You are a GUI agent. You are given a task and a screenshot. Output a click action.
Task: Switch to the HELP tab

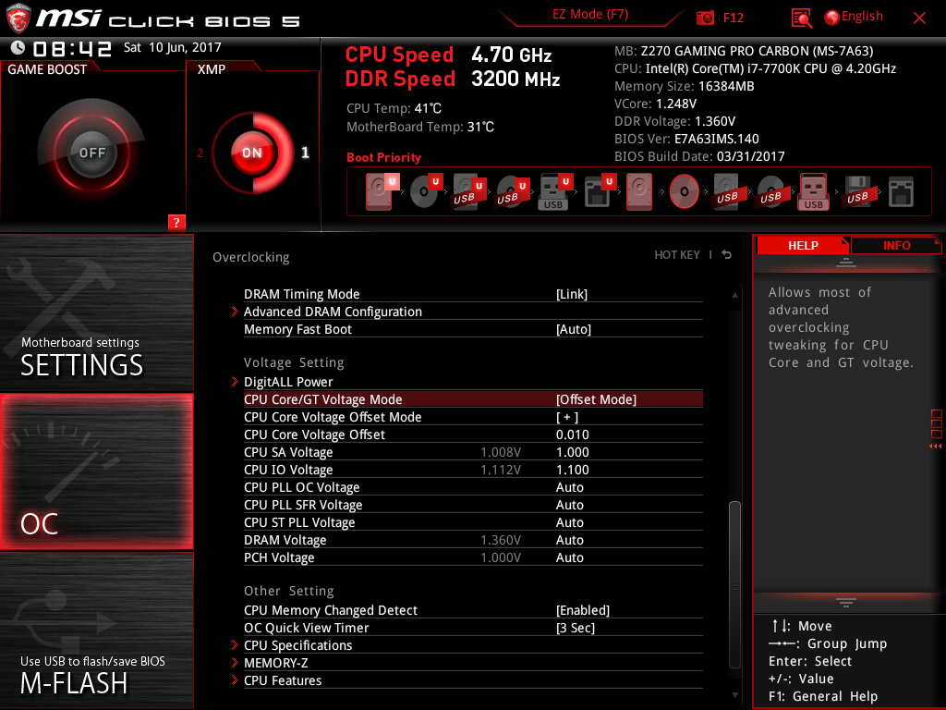(x=803, y=246)
